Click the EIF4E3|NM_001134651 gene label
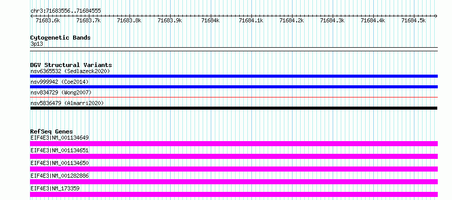The image size is (452, 200). 59,150
